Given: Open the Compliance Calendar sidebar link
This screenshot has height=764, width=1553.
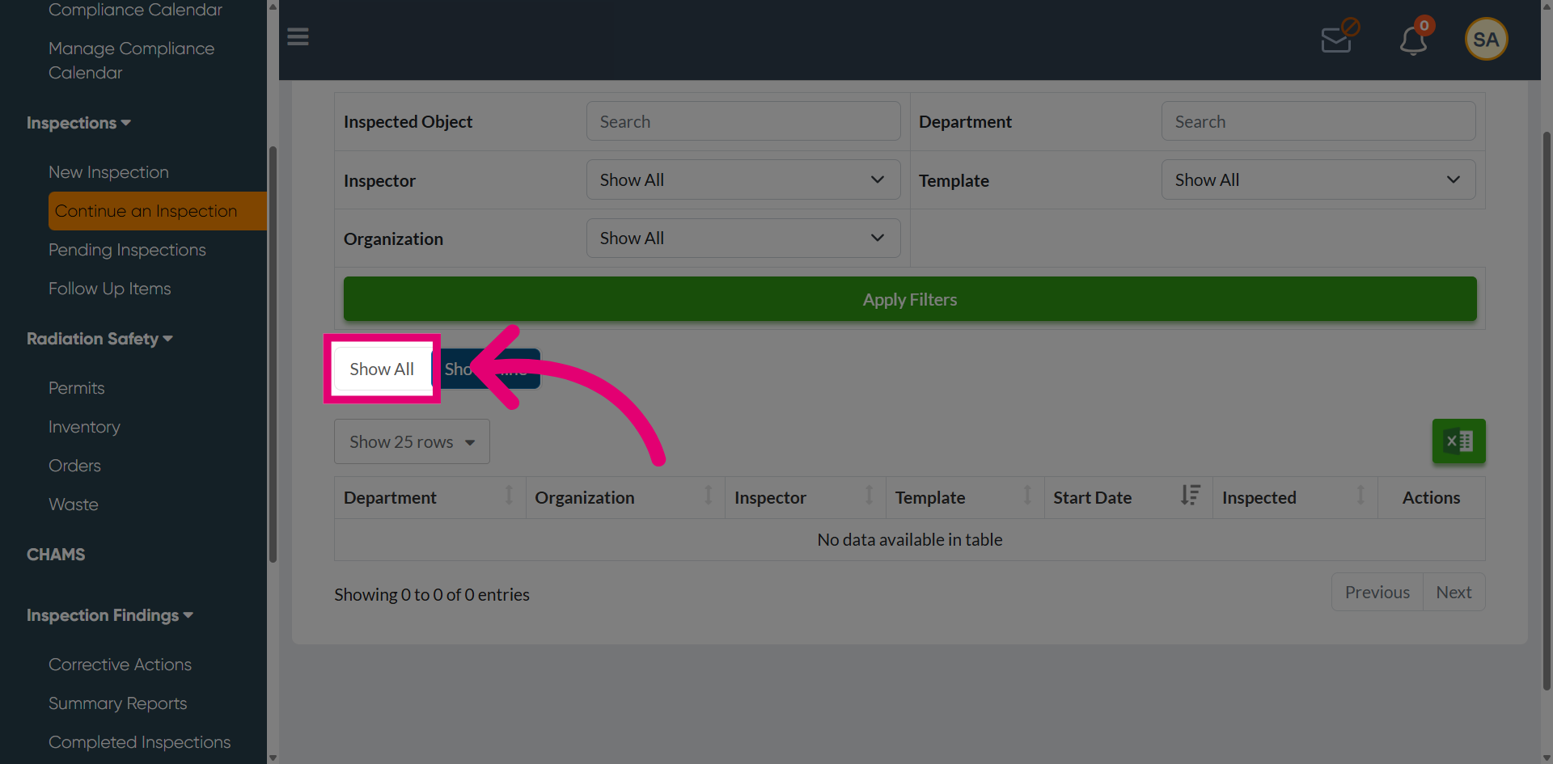Looking at the screenshot, I should coord(135,10).
